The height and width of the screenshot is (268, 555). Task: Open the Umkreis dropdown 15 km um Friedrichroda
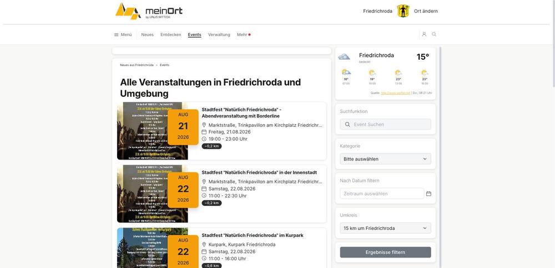[386, 228]
